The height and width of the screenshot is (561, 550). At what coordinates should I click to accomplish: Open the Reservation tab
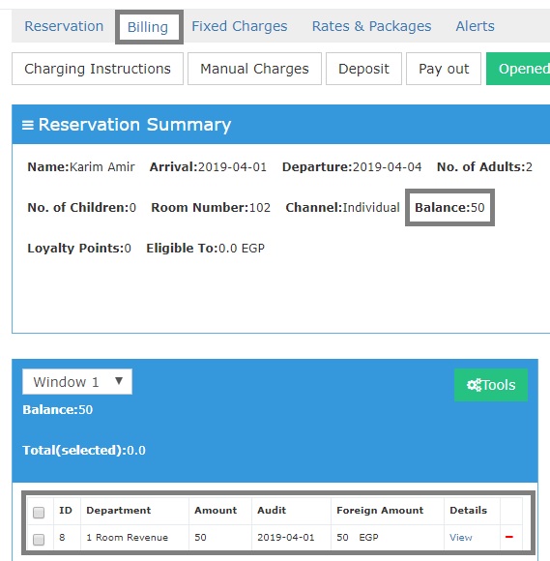(x=64, y=26)
